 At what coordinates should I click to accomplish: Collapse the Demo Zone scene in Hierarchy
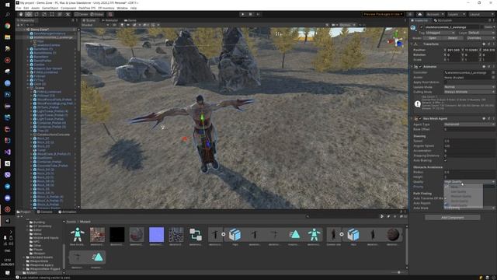(x=24, y=30)
